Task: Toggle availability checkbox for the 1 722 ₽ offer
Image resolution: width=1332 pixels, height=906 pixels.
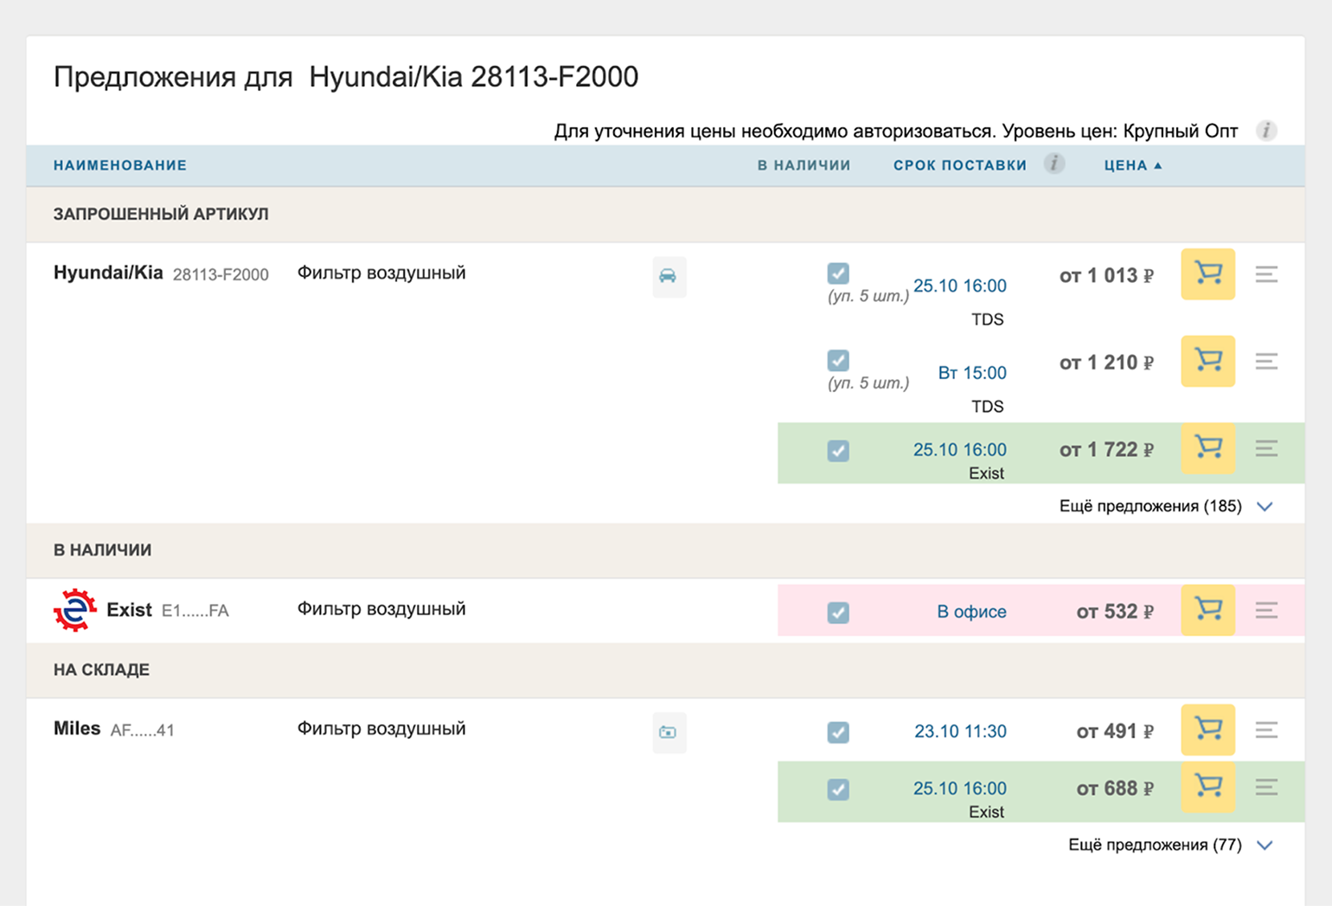Action: 838,450
